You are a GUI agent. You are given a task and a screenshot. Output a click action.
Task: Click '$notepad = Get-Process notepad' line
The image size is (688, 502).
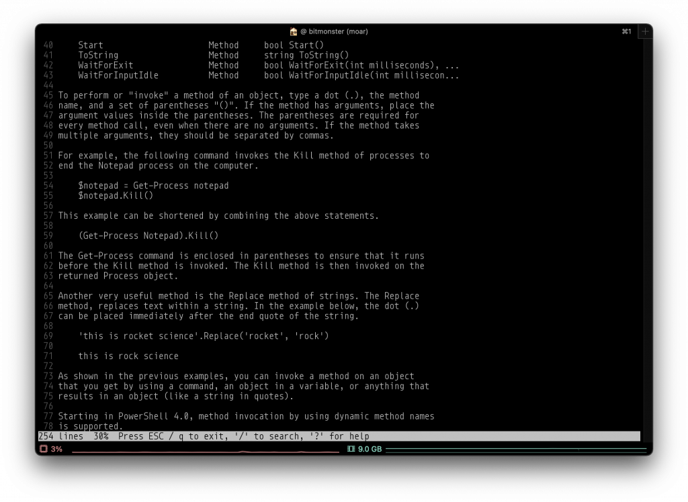click(153, 185)
